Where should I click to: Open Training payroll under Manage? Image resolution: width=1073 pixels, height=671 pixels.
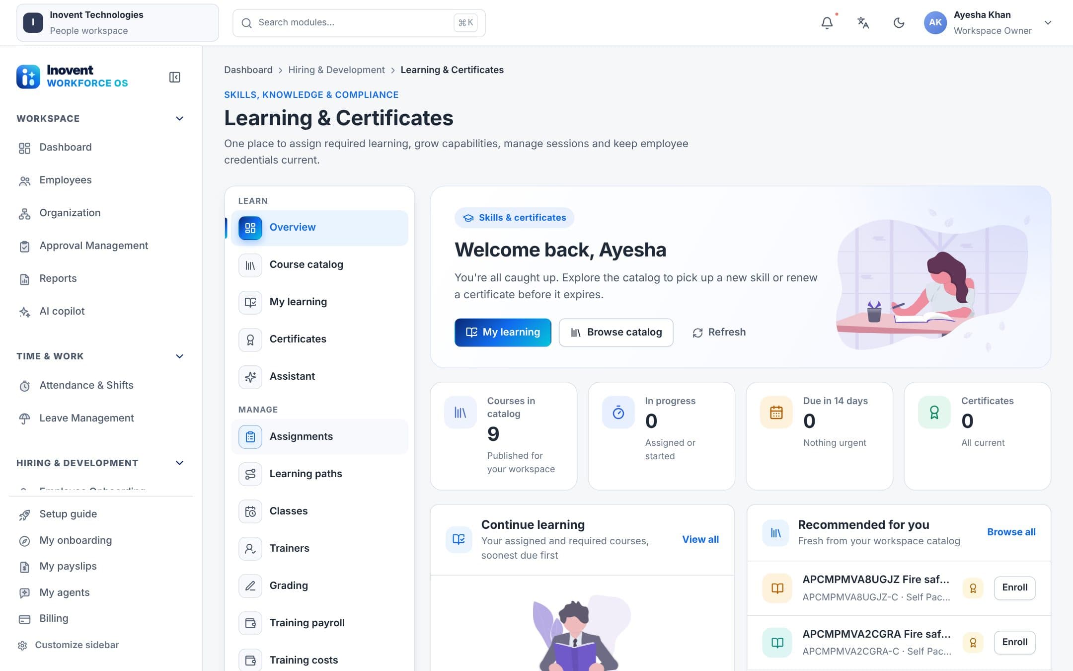tap(319, 623)
